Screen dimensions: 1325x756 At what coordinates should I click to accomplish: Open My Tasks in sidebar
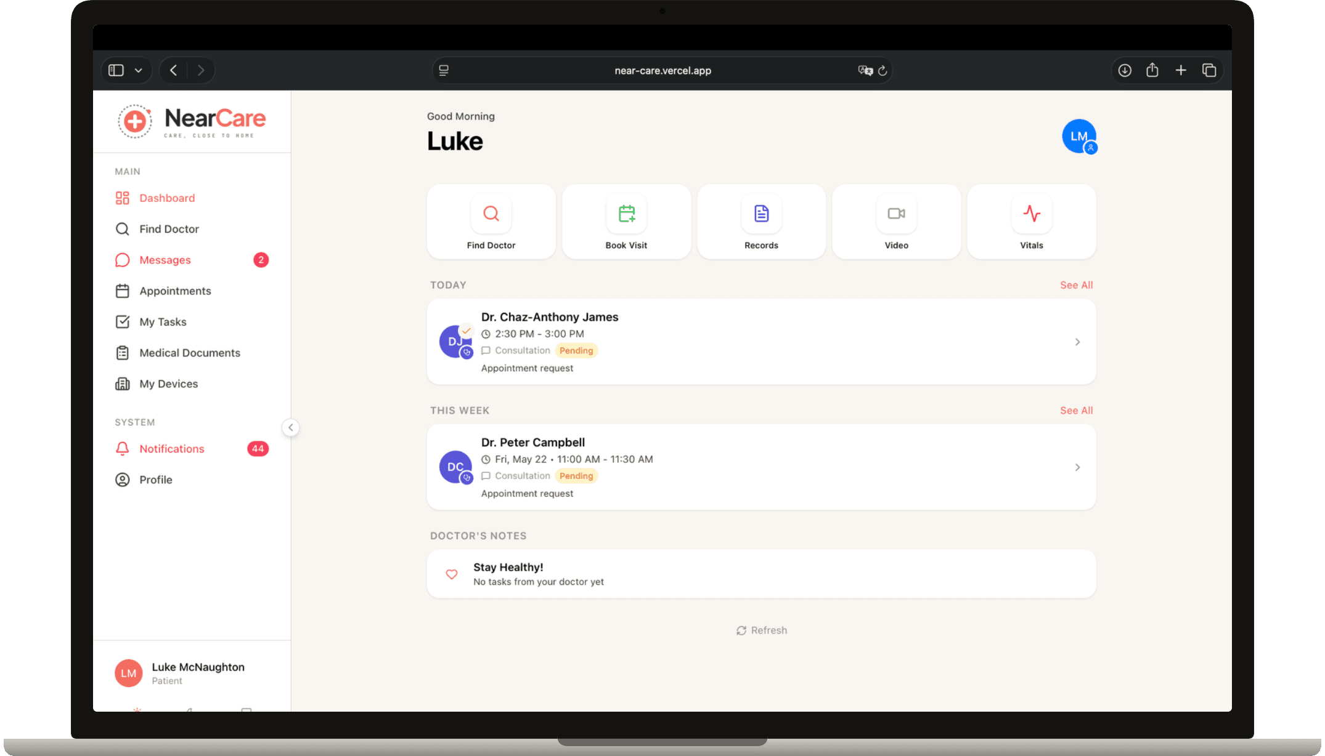tap(192, 322)
